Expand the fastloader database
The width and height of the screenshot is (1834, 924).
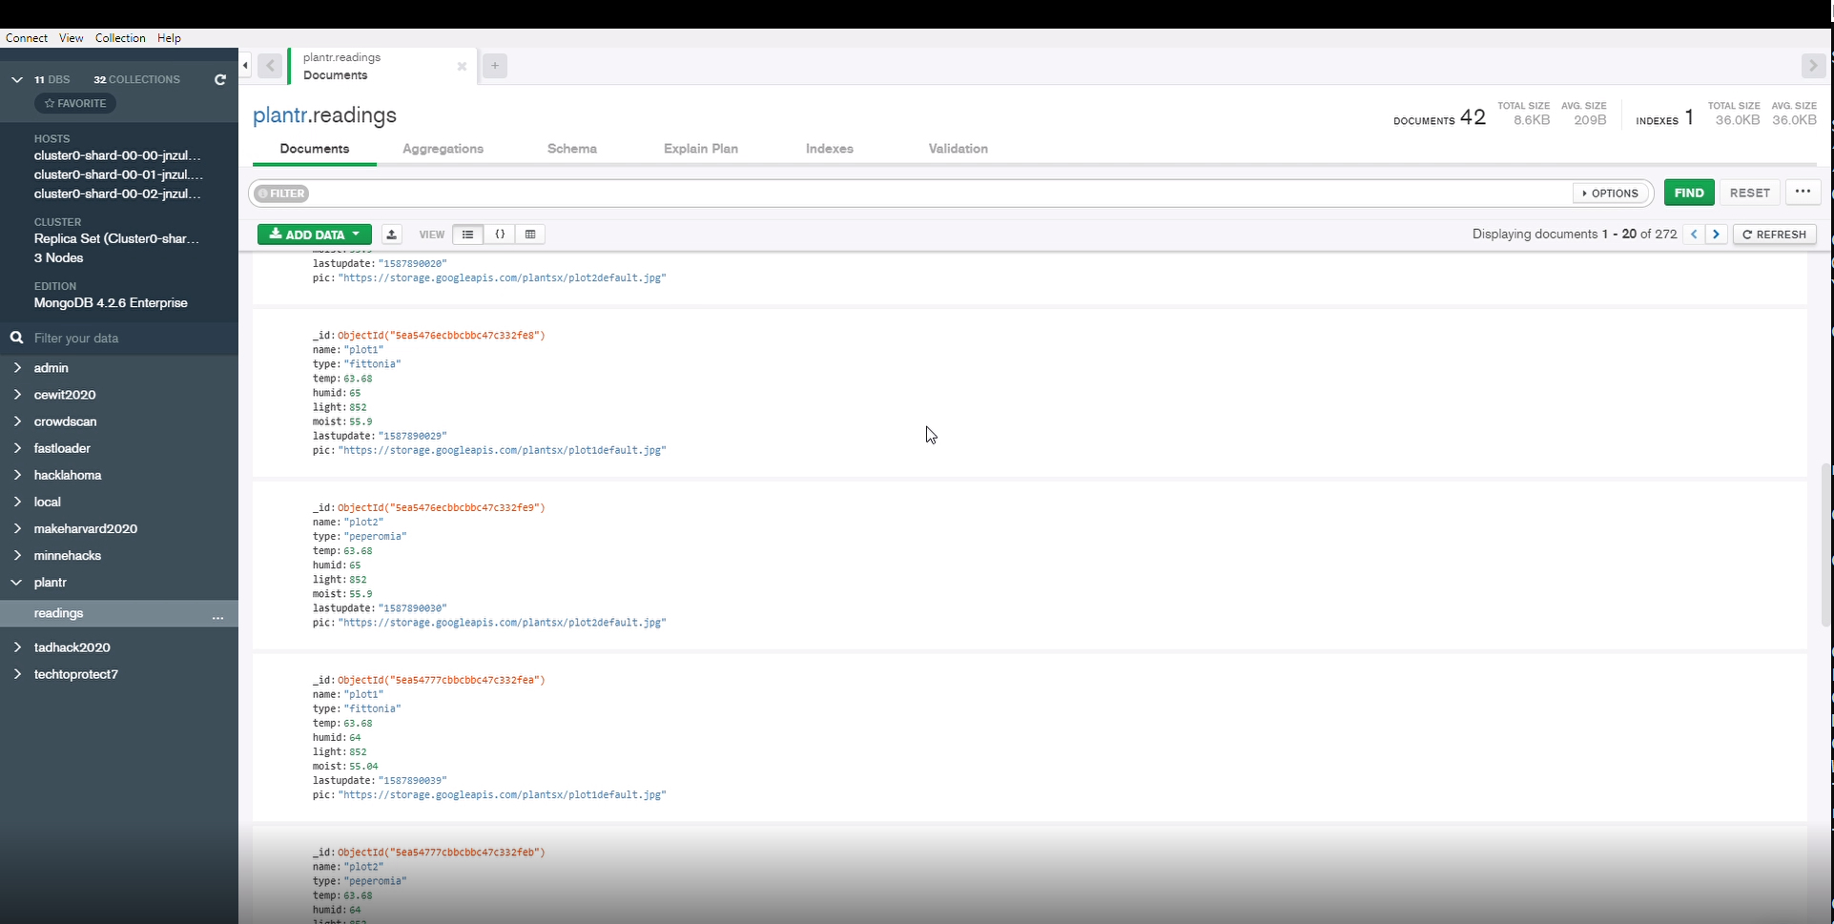click(x=17, y=447)
